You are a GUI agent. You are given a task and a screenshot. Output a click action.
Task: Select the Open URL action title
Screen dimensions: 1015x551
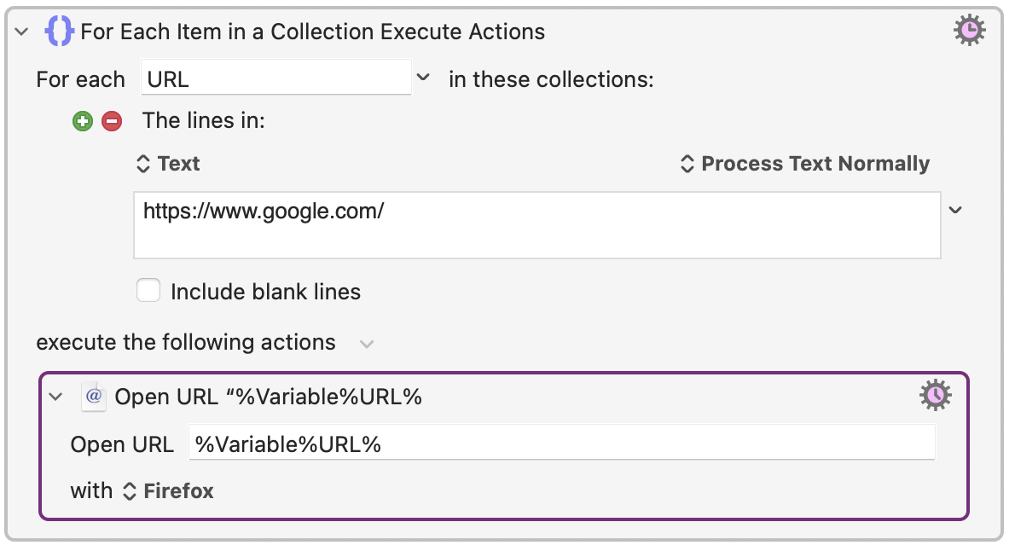click(269, 397)
